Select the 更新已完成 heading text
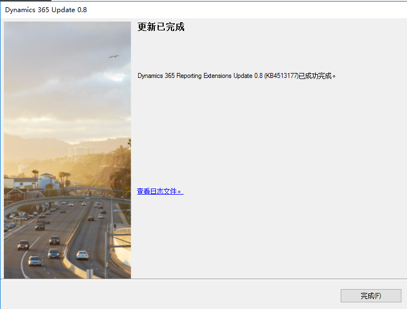This screenshot has height=309, width=407. coord(161,27)
